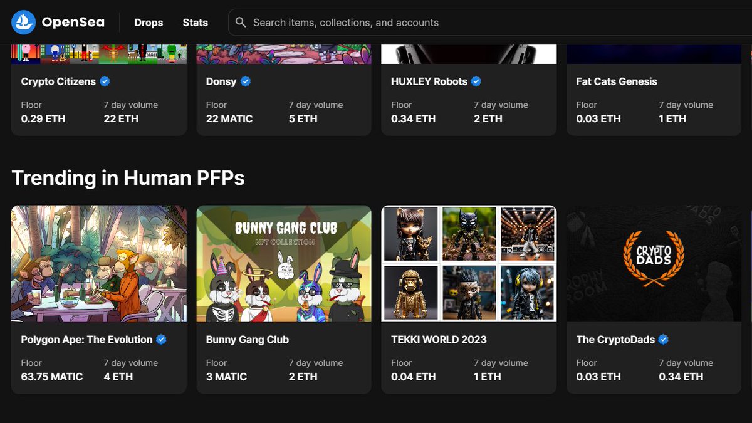Image resolution: width=752 pixels, height=423 pixels.
Task: Click the search magnifier icon
Action: coord(241,23)
